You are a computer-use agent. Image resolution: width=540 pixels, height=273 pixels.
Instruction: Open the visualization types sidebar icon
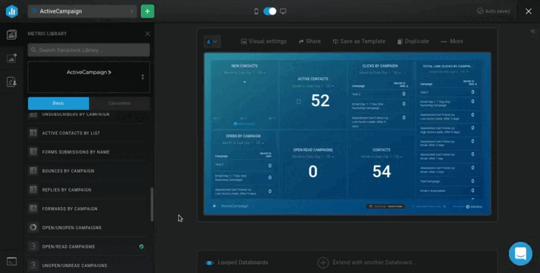(11, 58)
